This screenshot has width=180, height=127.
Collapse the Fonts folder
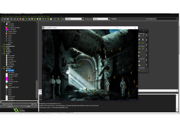2,54
